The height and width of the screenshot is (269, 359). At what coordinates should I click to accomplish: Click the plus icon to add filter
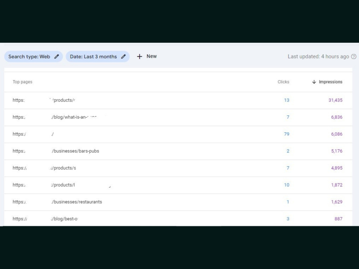pyautogui.click(x=139, y=57)
